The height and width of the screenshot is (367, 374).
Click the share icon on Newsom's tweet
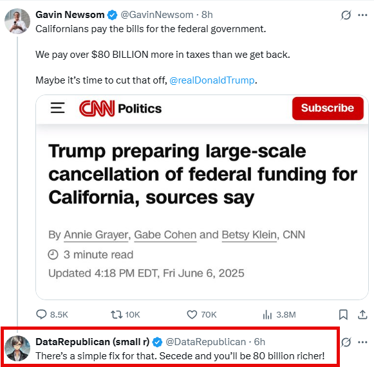pyautogui.click(x=362, y=314)
